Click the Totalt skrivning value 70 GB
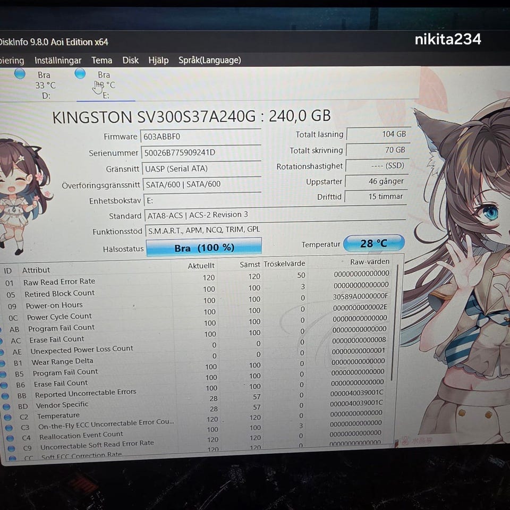 pyautogui.click(x=377, y=150)
